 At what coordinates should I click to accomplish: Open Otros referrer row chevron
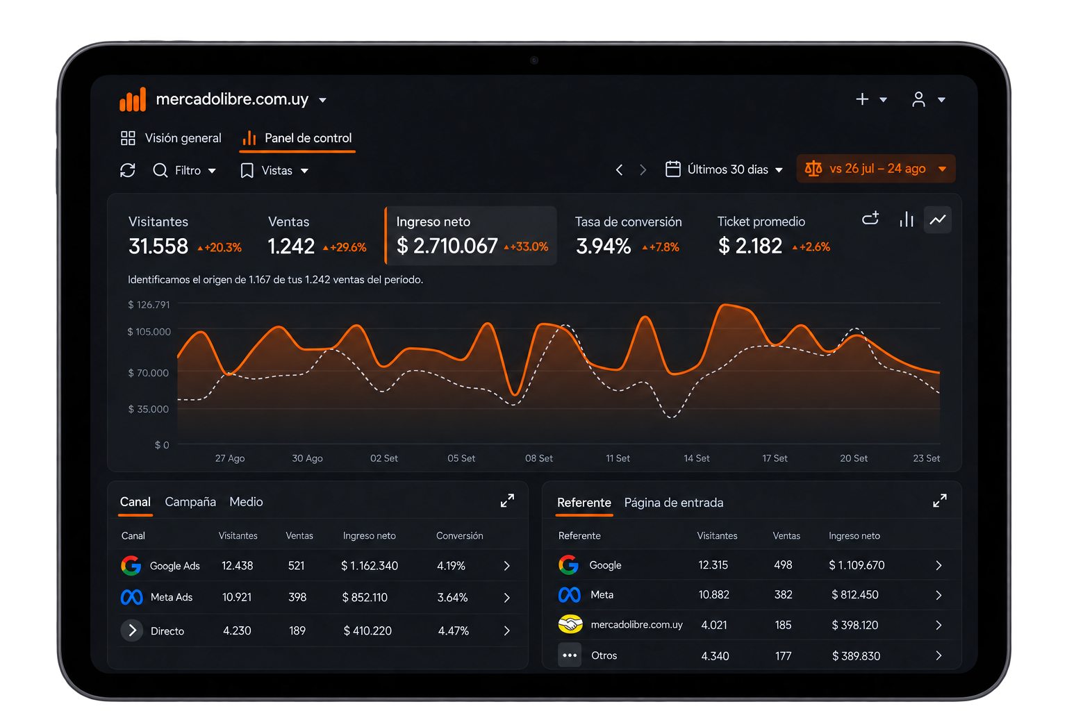point(938,655)
